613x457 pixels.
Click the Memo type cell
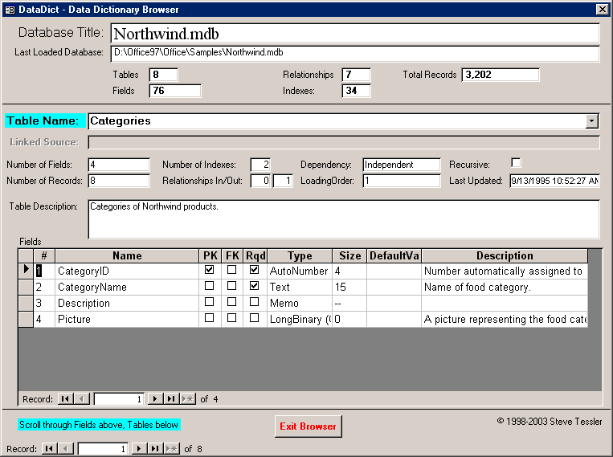click(300, 303)
